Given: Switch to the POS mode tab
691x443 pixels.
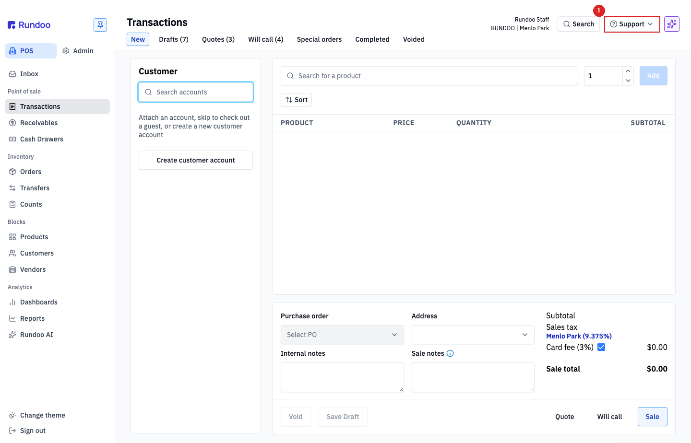Looking at the screenshot, I should (x=31, y=51).
